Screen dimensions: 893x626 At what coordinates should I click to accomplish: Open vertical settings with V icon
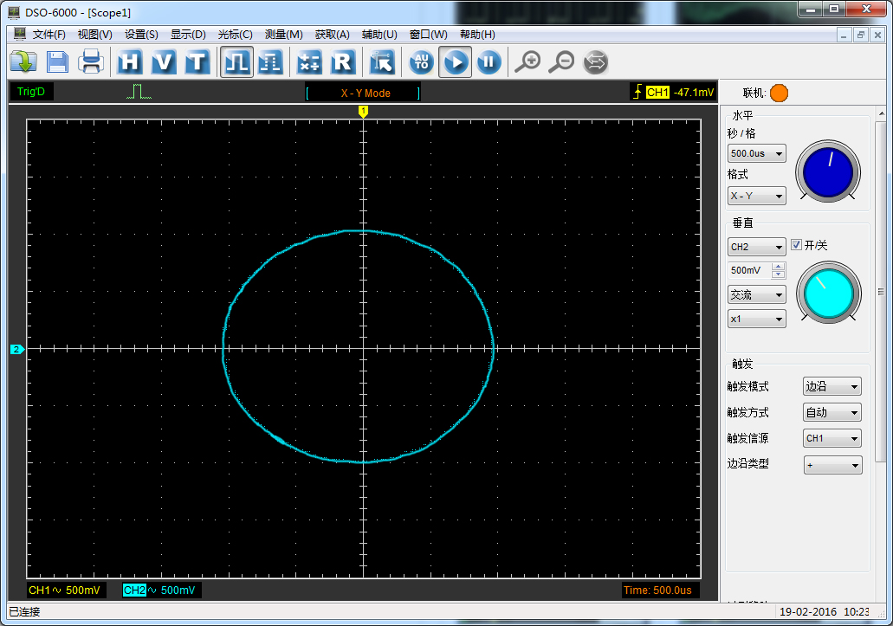coord(164,61)
